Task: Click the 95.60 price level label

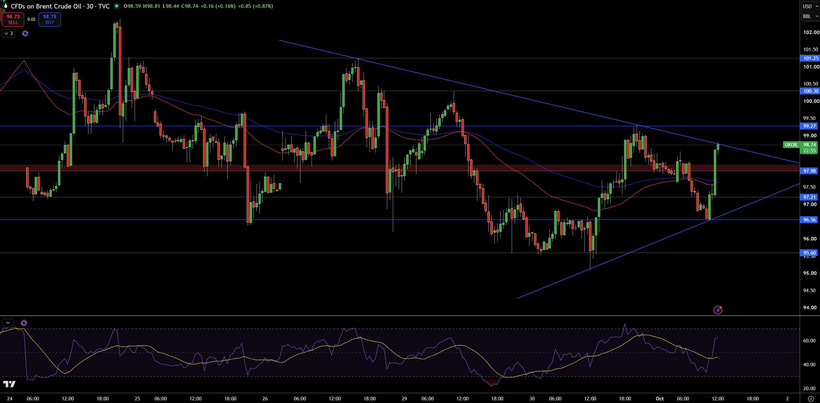Action: pos(809,253)
